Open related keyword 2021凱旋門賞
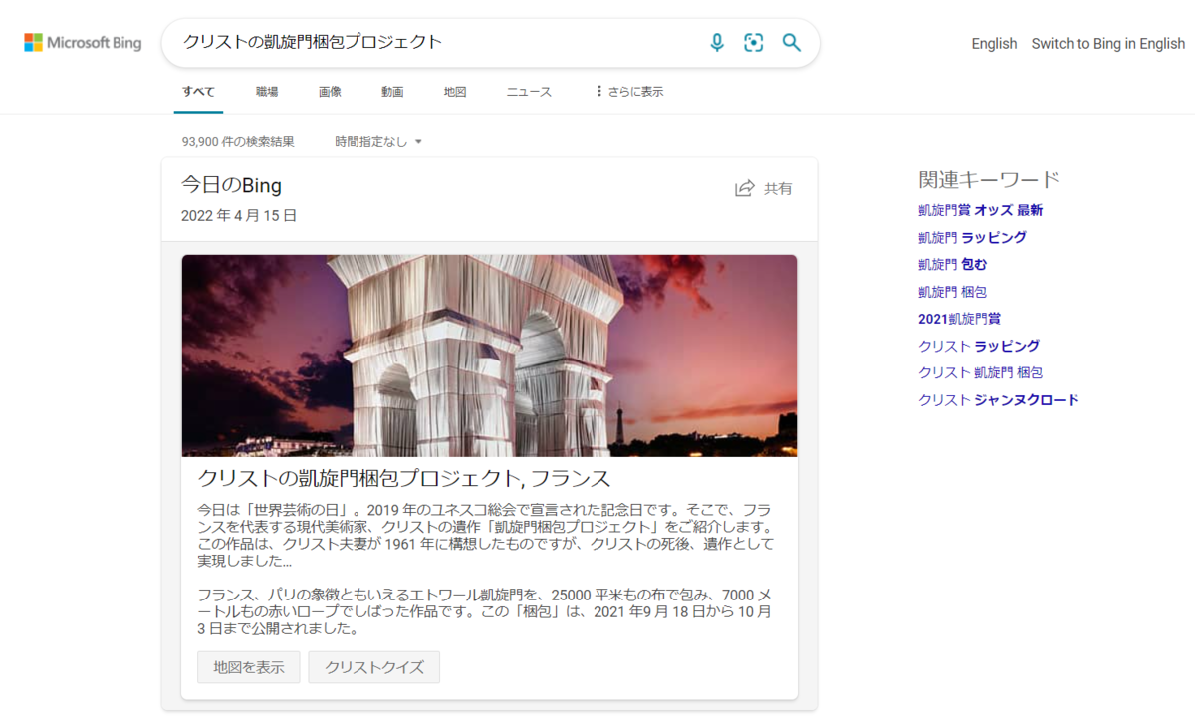This screenshot has height=719, width=1195. pos(959,319)
